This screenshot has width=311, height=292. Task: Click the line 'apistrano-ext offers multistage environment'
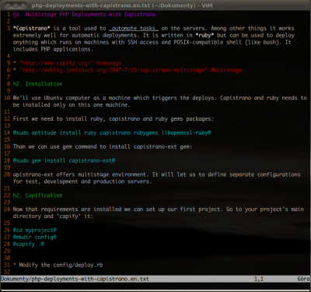coord(156,174)
